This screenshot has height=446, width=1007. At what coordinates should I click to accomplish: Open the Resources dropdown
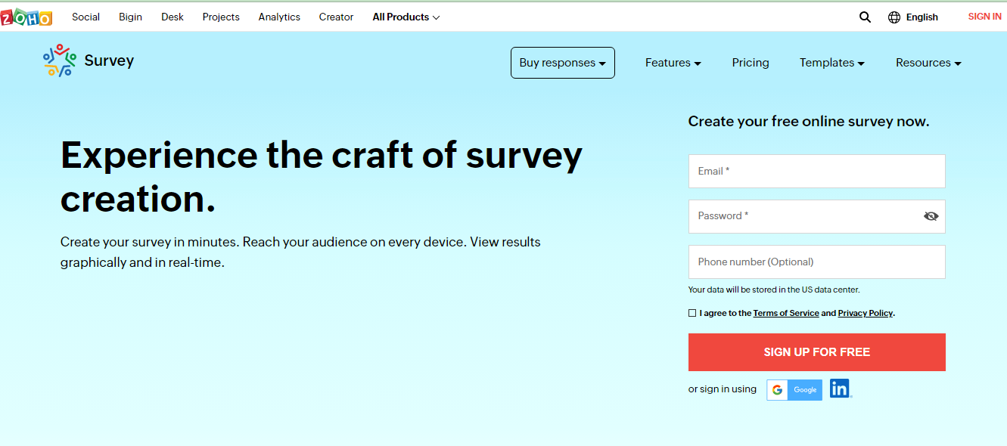click(x=928, y=63)
